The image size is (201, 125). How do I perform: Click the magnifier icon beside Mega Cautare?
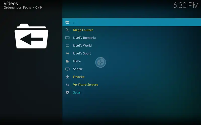click(x=67, y=30)
